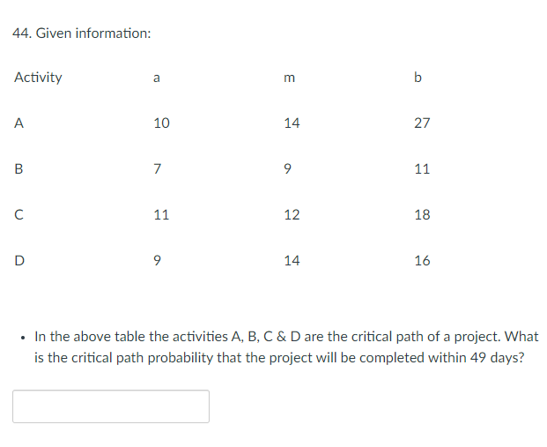Click the empty answer input box
Image resolution: width=547 pixels, height=447 pixels.
(111, 406)
